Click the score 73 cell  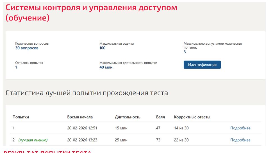point(158,140)
